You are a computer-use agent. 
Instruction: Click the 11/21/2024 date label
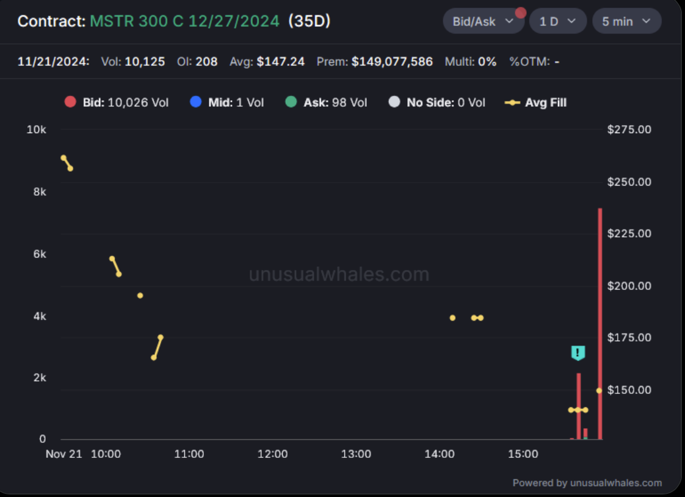(x=53, y=62)
